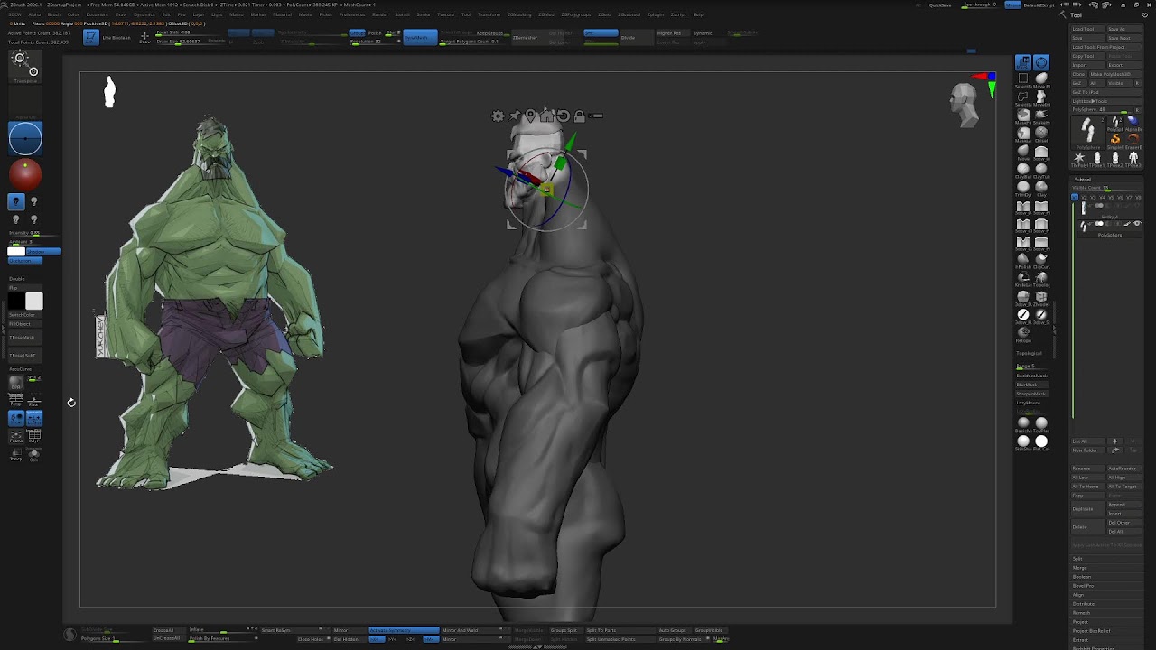Click the gizmo home reset icon
This screenshot has width=1156, height=650.
click(546, 116)
